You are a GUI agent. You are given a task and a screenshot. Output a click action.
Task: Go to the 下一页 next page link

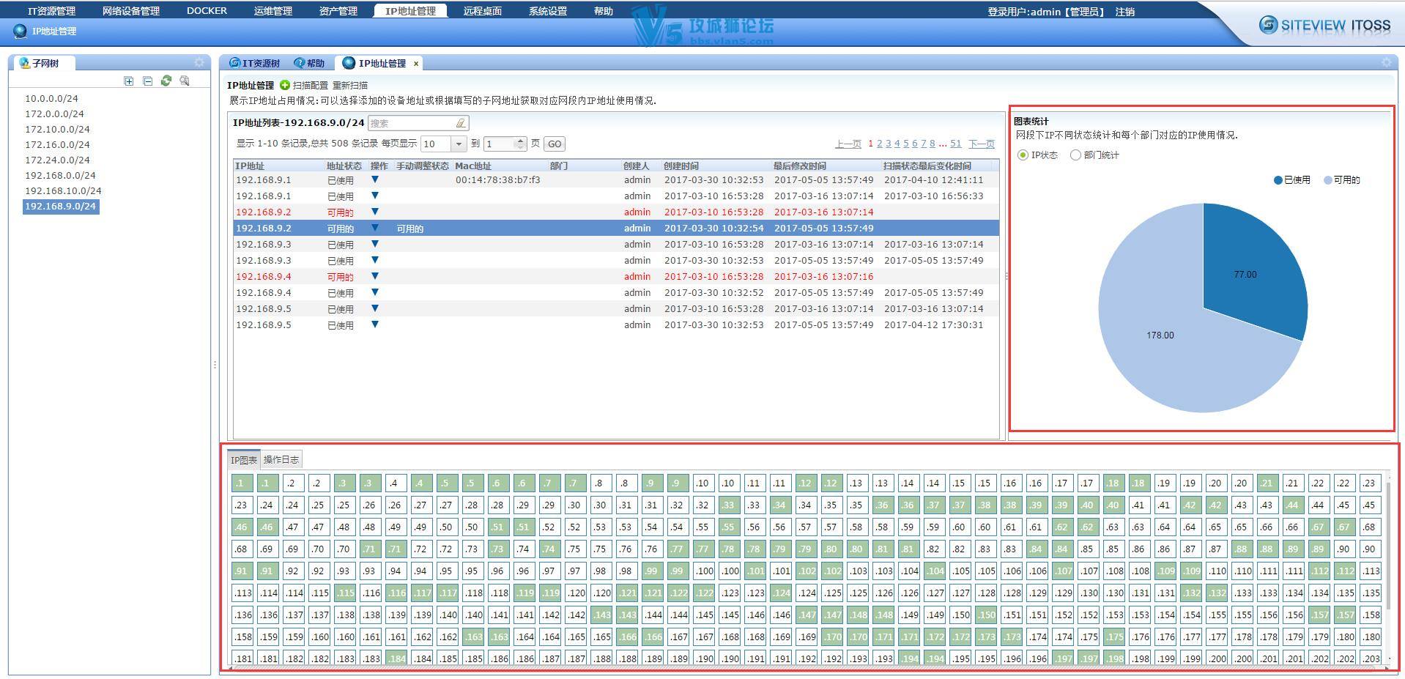[982, 144]
